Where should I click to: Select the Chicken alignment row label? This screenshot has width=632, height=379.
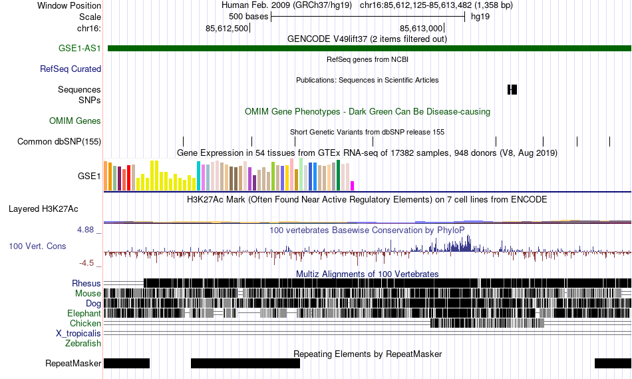(85, 323)
